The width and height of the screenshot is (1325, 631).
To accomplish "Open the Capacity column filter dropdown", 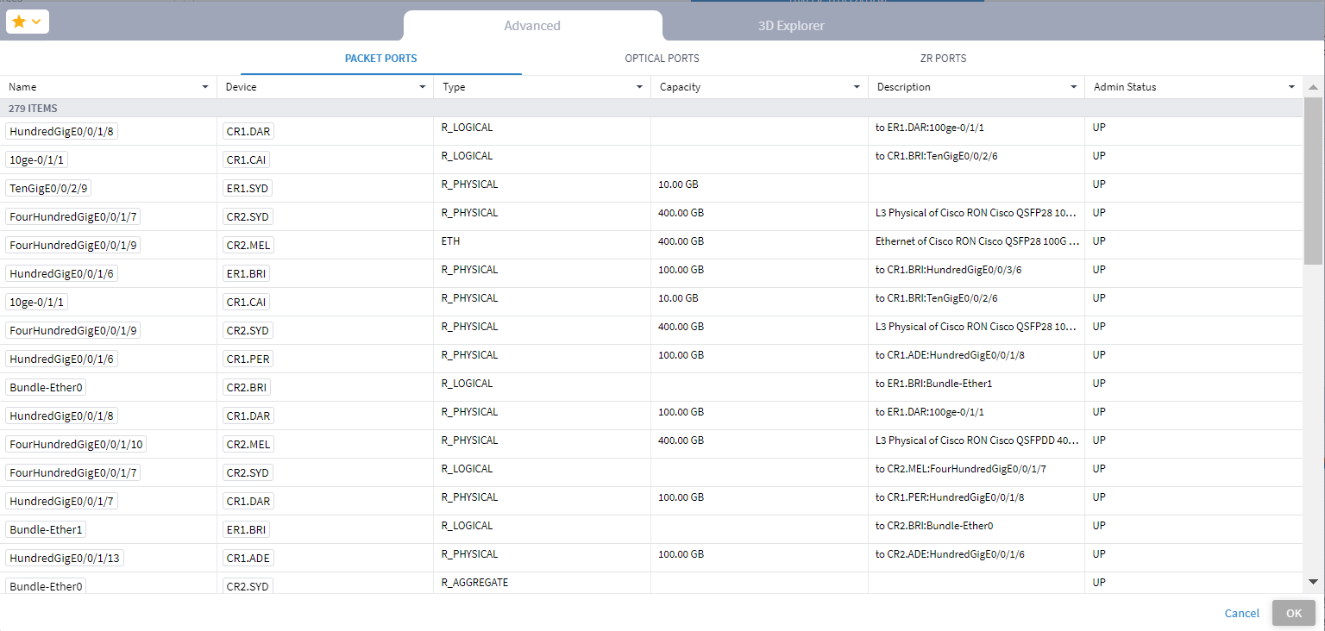I will 857,87.
